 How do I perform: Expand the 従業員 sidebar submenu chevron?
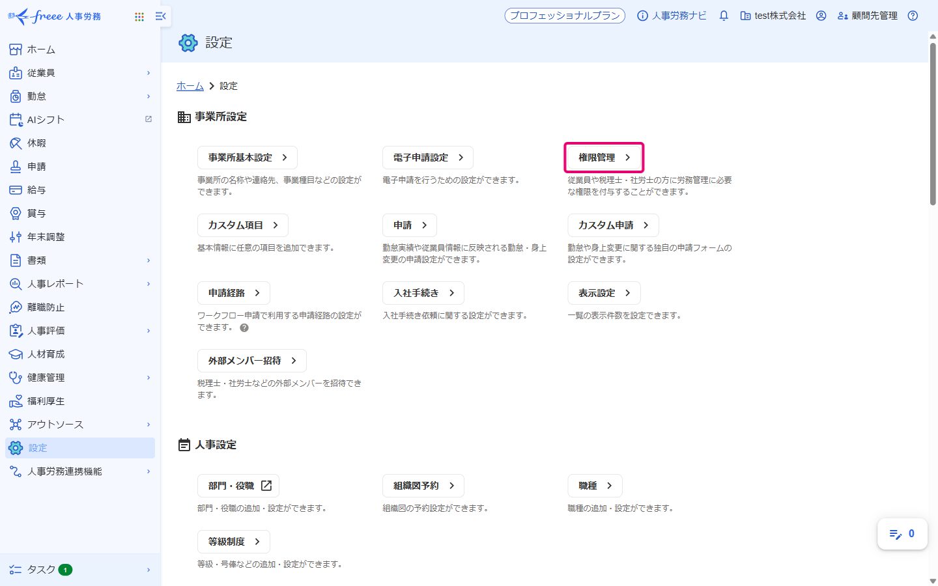coord(149,73)
